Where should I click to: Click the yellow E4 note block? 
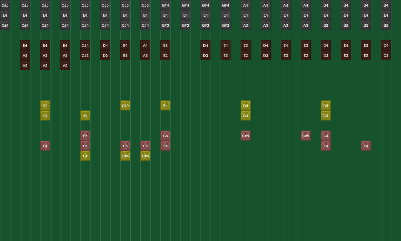(x=85, y=156)
